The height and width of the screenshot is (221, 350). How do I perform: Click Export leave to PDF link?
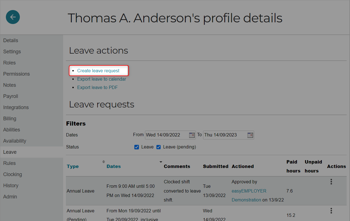pyautogui.click(x=97, y=88)
